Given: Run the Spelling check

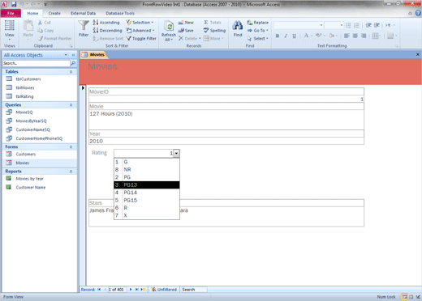Looking at the screenshot, I should coord(214,31).
